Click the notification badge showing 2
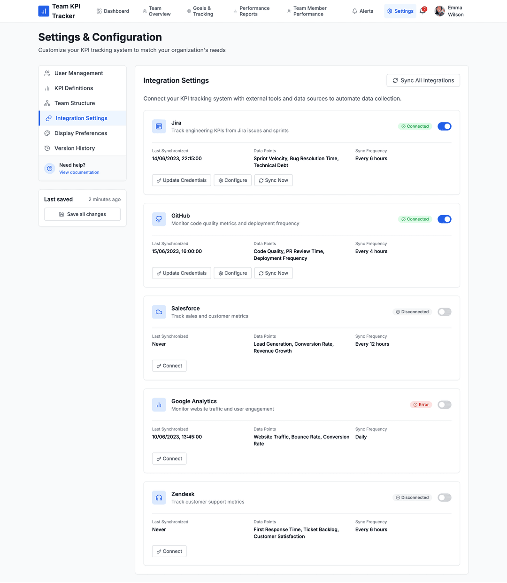 423,8
